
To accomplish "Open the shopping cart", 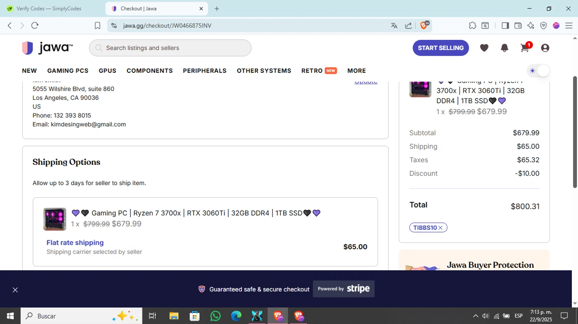I will point(525,48).
